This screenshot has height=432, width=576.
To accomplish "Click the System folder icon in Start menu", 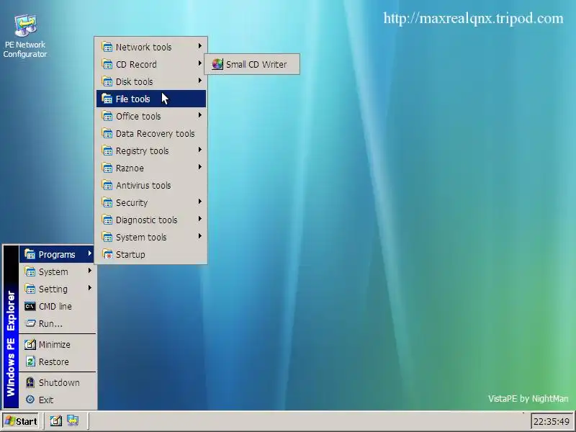I will pos(30,271).
